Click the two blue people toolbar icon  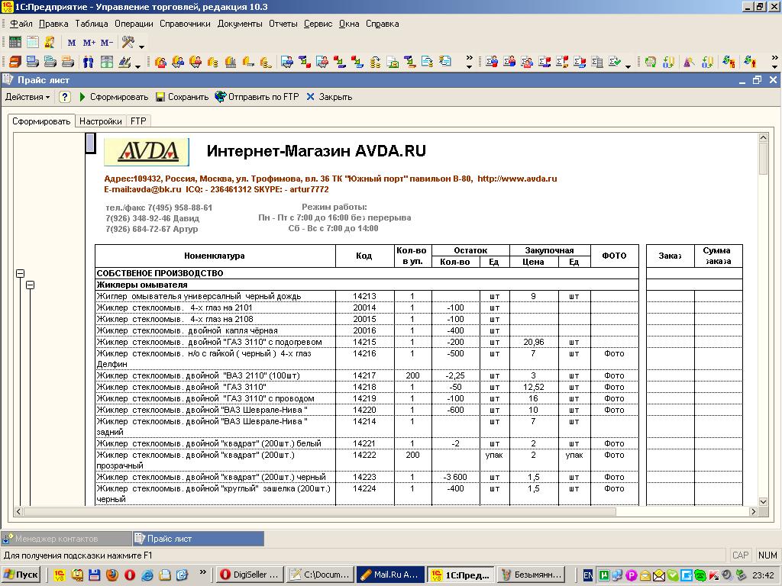[x=89, y=62]
